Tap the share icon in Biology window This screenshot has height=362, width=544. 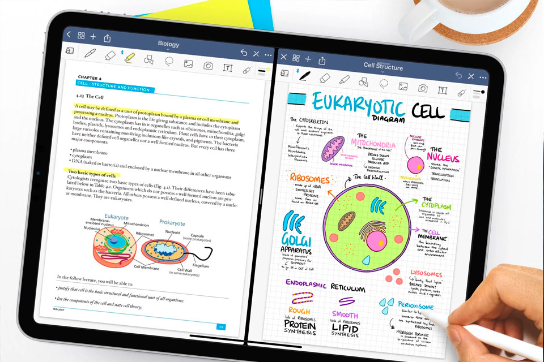(x=107, y=38)
